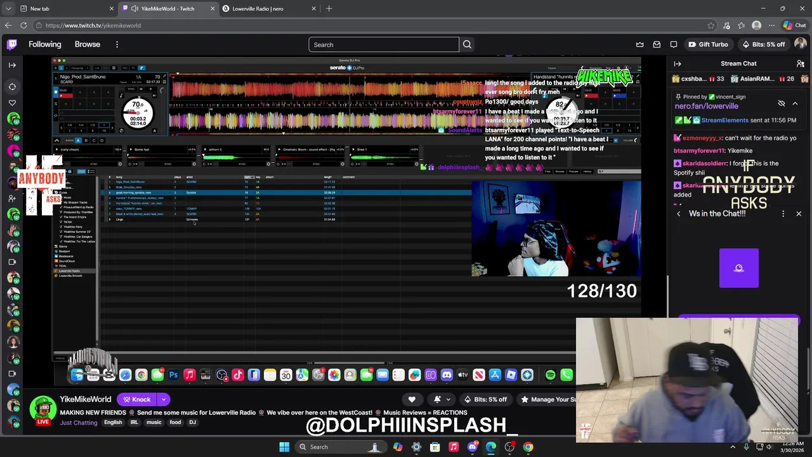Open chat Community users list icon
Image resolution: width=812 pixels, height=457 pixels.
coord(800,63)
